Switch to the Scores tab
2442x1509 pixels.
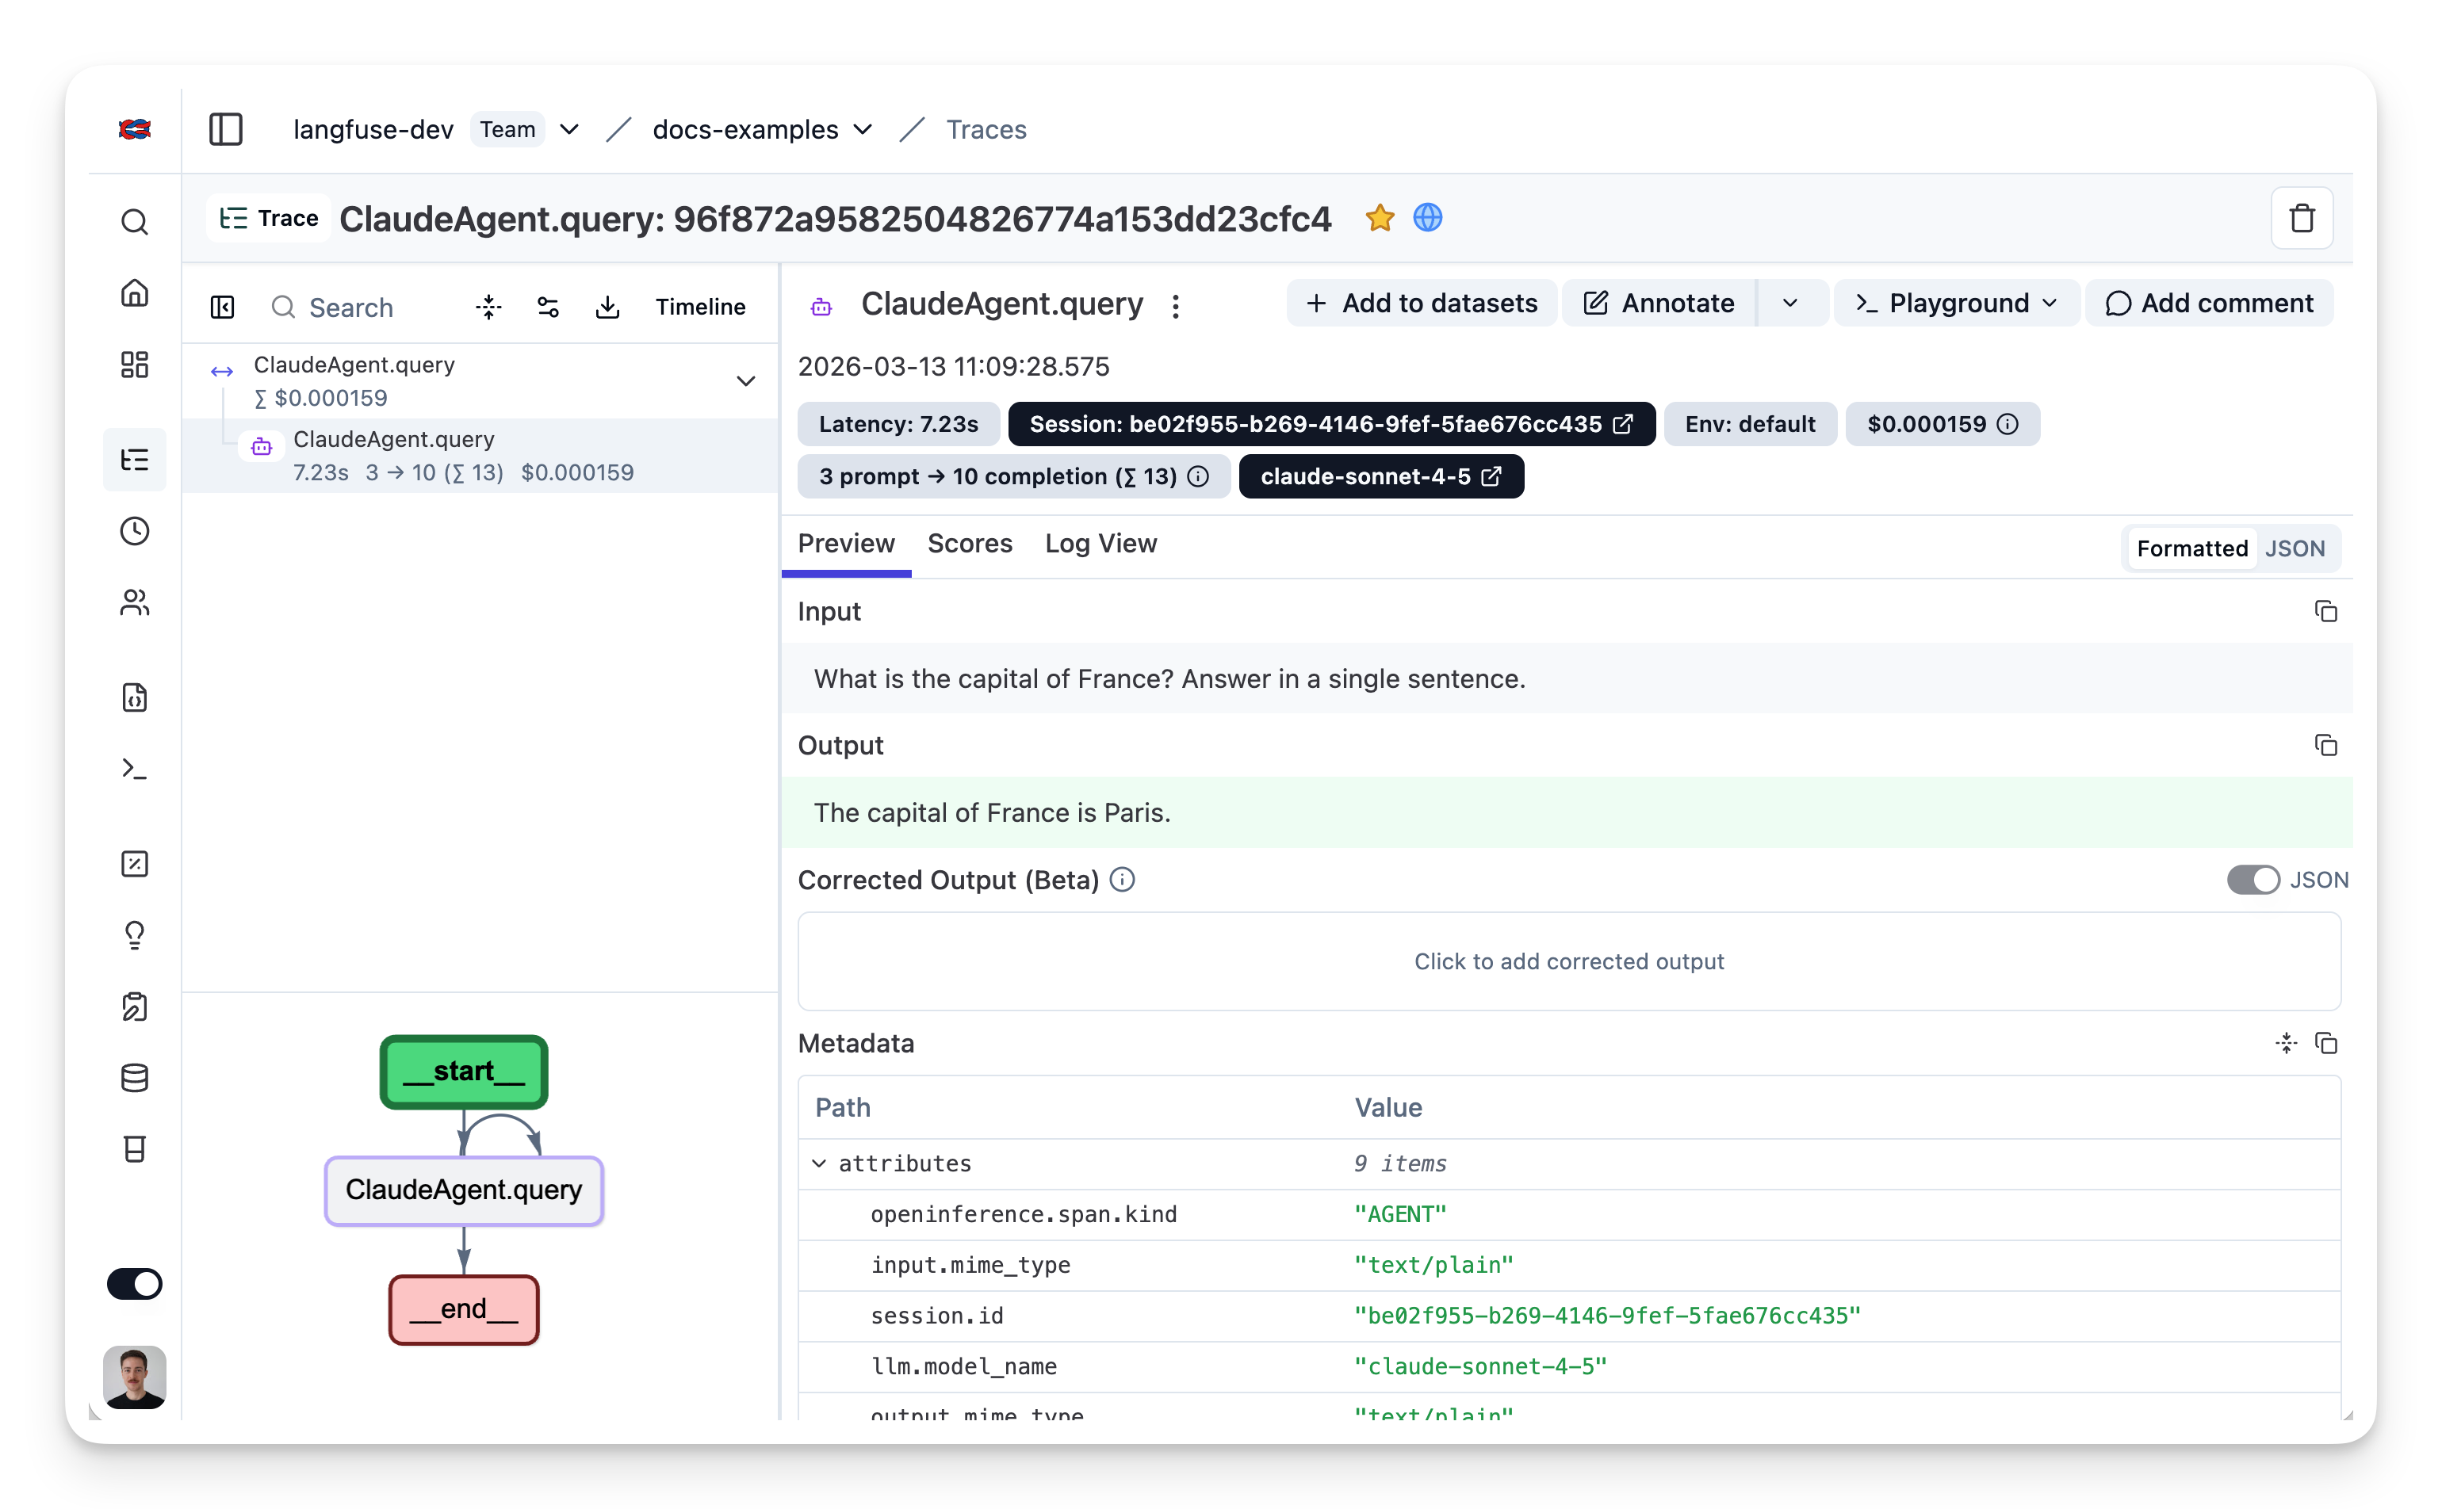pyautogui.click(x=970, y=544)
